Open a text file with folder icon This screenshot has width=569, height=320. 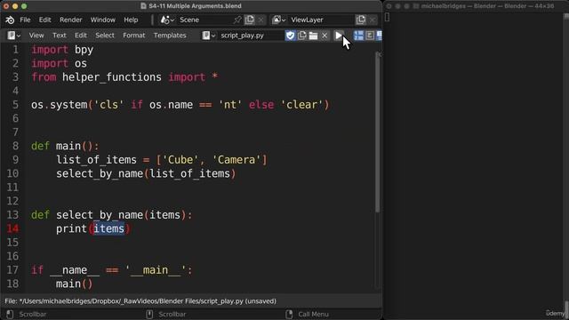click(313, 36)
